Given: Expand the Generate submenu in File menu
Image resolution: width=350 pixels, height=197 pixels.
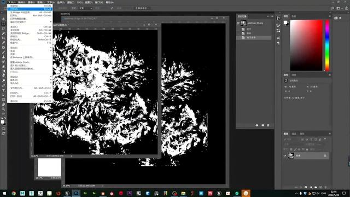Looking at the screenshot, I should pyautogui.click(x=30, y=51).
